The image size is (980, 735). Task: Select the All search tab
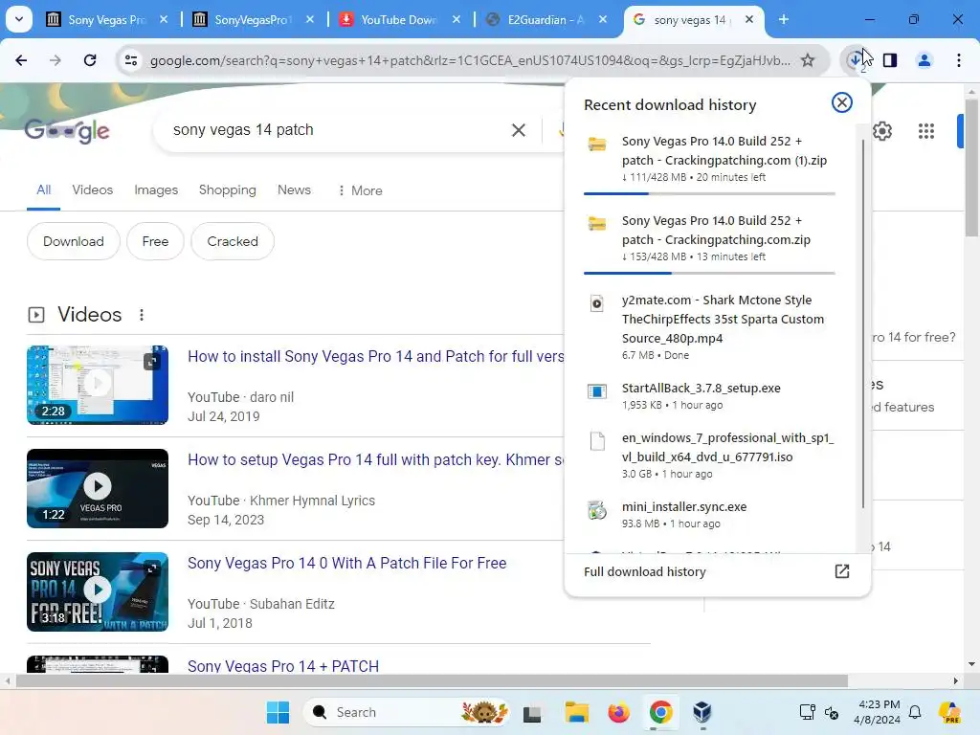[x=43, y=190]
